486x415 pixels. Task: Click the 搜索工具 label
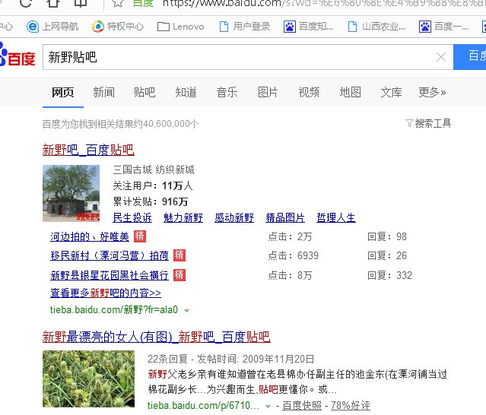[x=433, y=123]
